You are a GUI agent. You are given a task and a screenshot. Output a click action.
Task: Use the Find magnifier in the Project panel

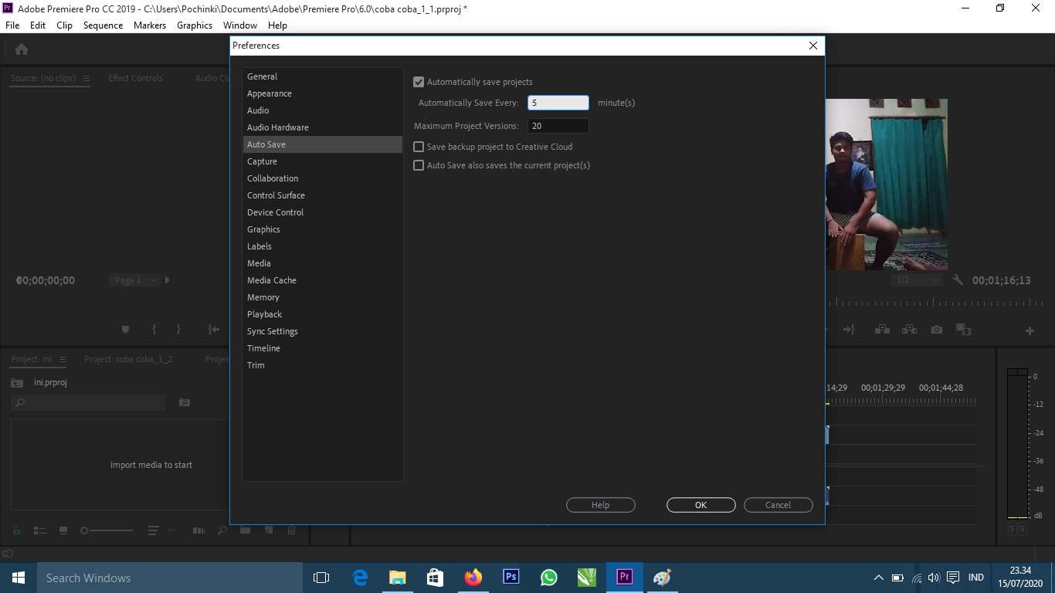click(222, 530)
